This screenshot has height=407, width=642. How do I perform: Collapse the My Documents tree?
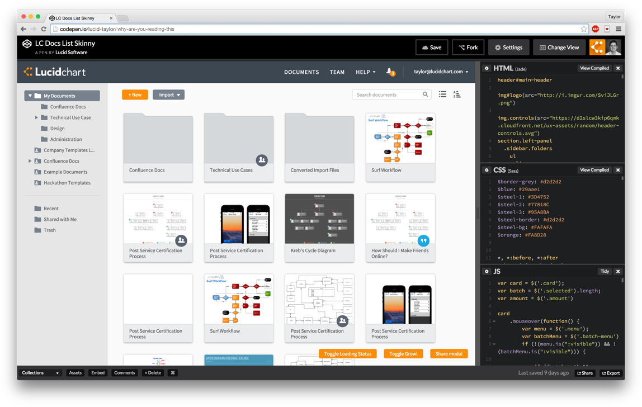point(30,96)
